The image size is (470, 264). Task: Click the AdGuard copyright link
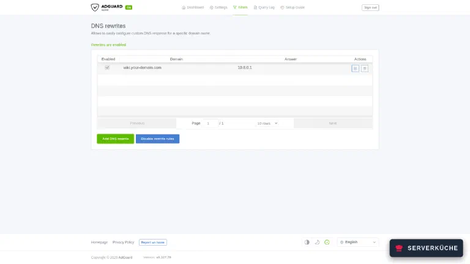click(x=125, y=257)
